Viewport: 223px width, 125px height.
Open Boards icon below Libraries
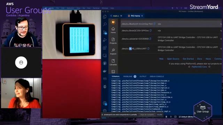pyautogui.click(x=113, y=72)
